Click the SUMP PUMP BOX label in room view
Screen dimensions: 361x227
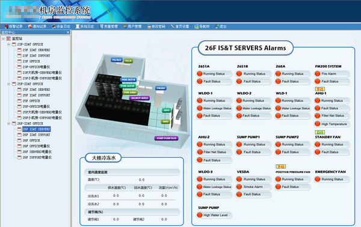(166, 138)
